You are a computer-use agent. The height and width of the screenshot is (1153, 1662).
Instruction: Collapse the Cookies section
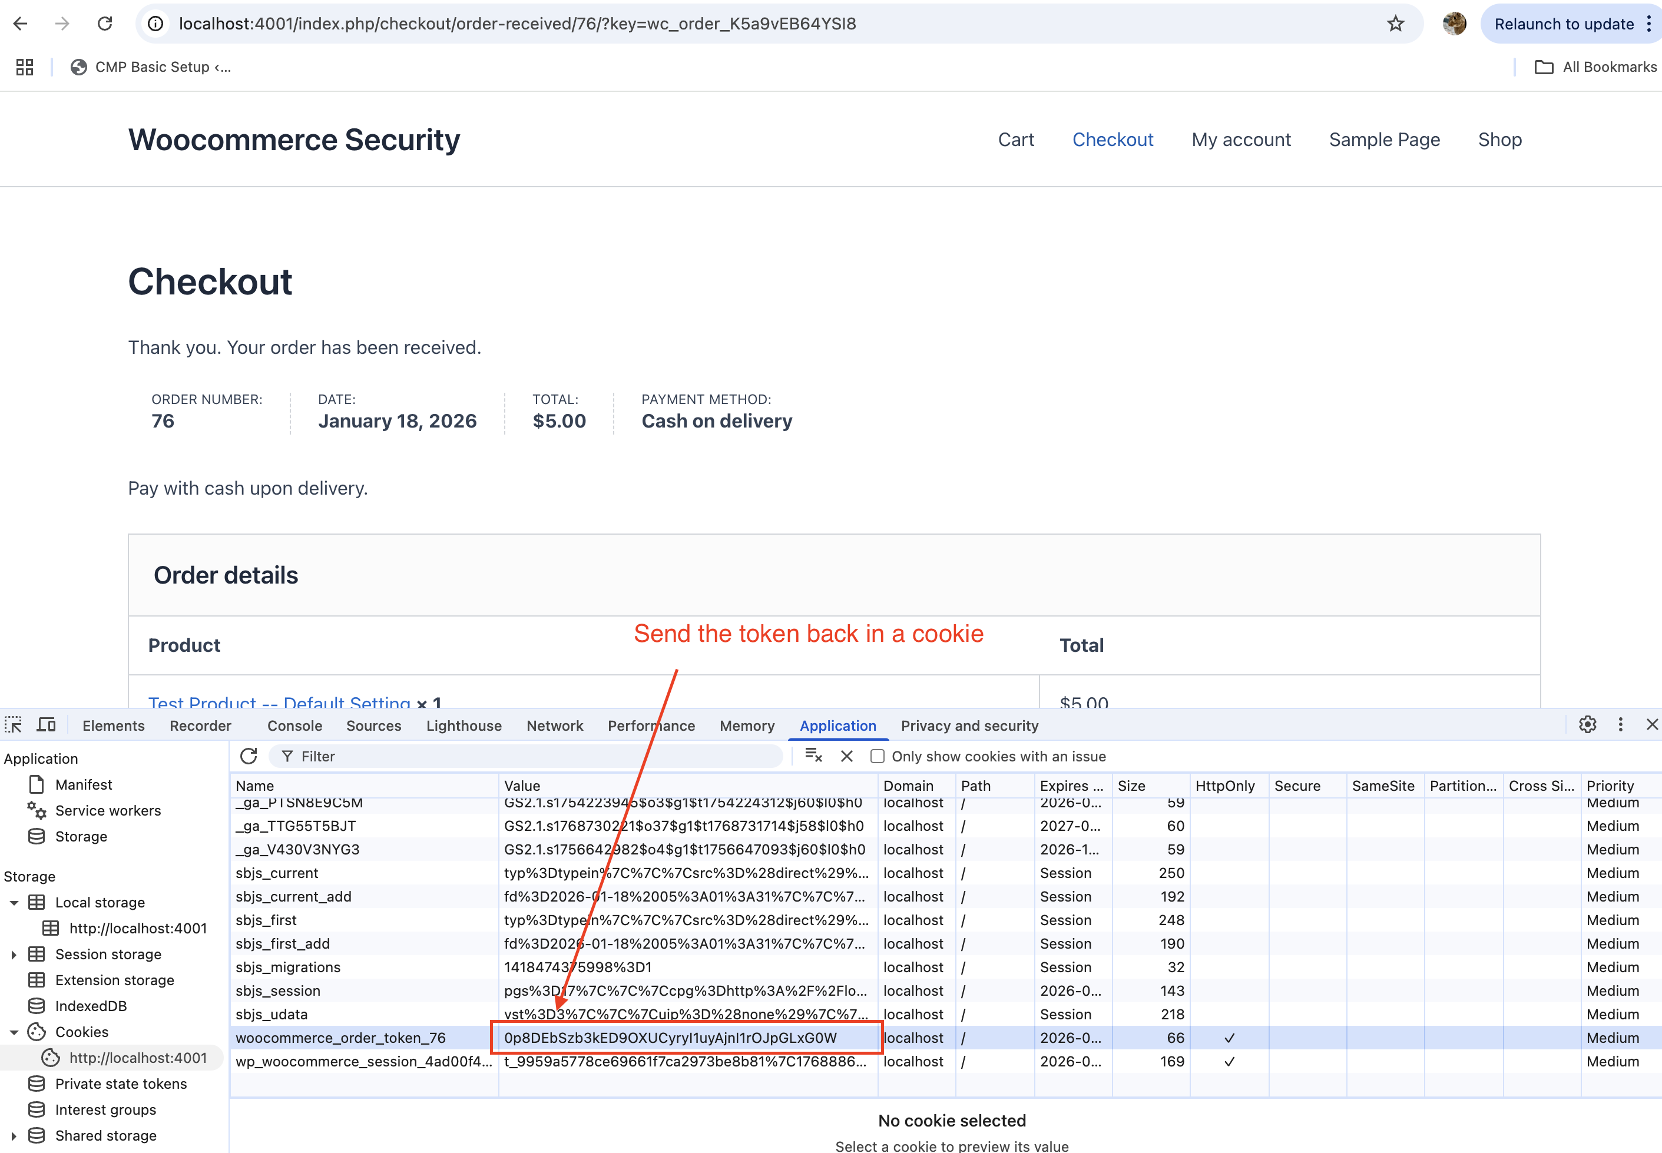(13, 1032)
